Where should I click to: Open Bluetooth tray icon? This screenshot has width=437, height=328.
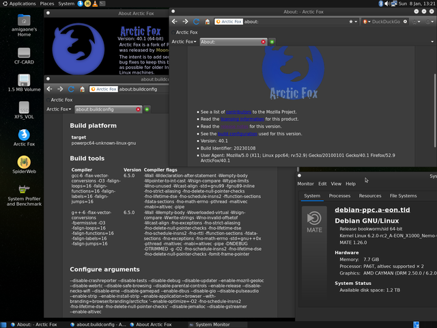coord(381,3)
